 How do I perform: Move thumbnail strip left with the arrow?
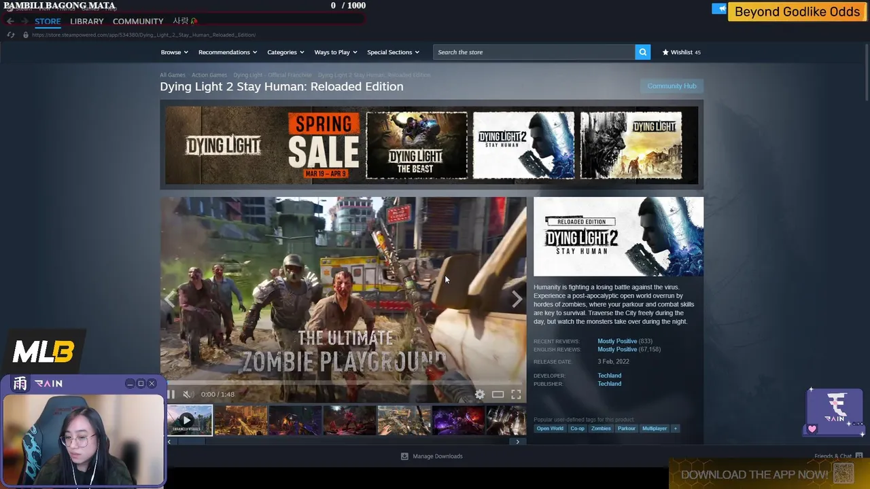coord(169,441)
